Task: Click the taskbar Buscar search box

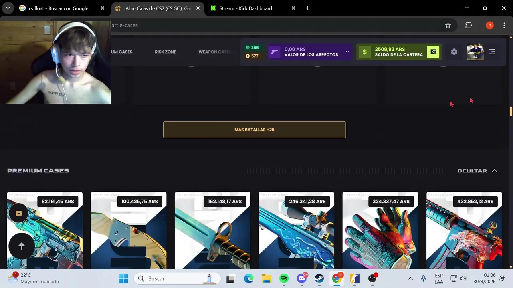Action: coord(178,278)
